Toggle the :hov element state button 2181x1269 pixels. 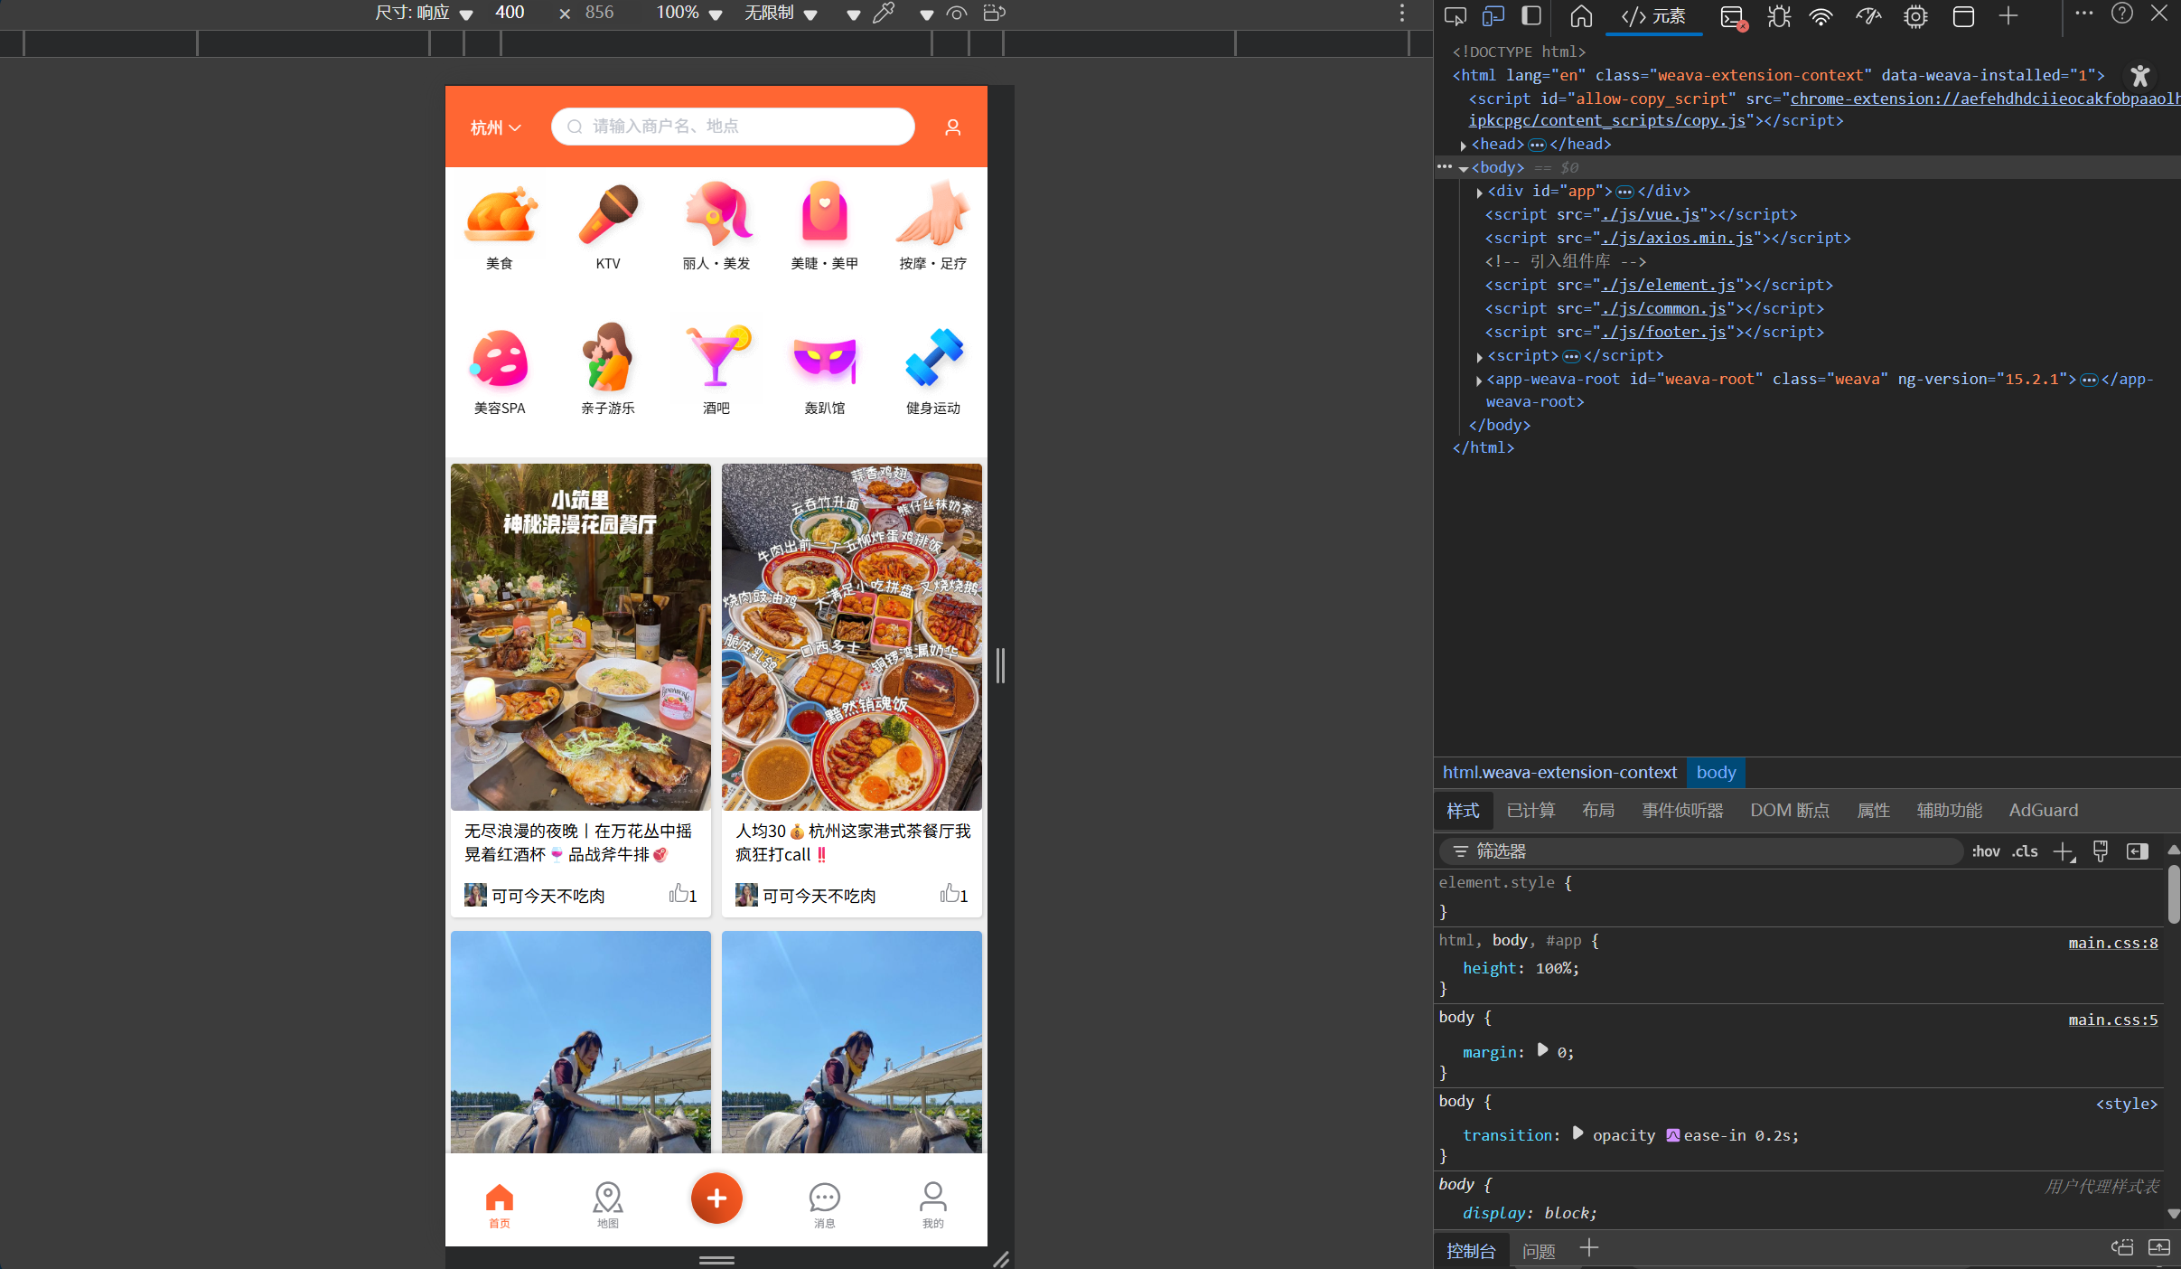(1986, 851)
